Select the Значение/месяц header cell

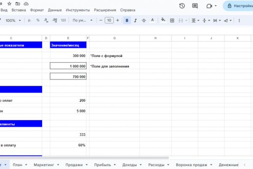(68, 45)
